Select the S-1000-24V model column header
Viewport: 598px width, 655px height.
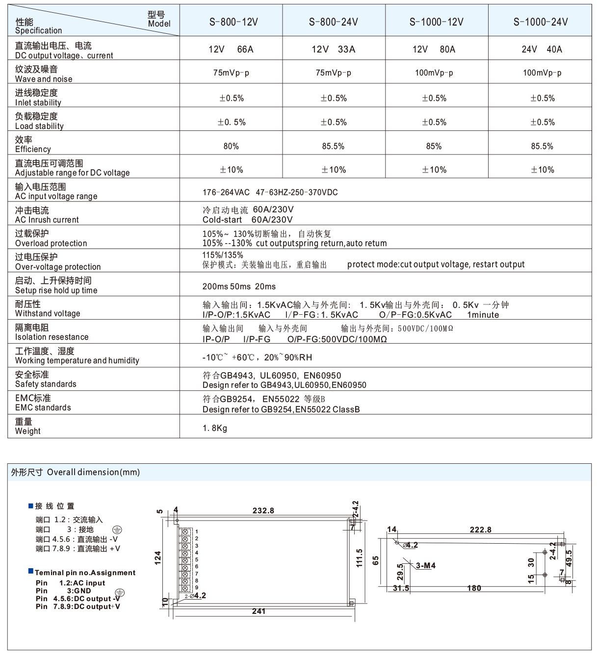pyautogui.click(x=541, y=22)
